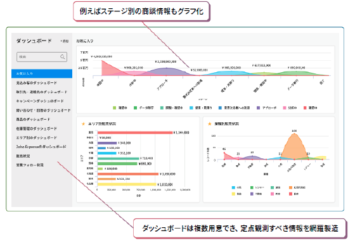Screen dimensions: 355x245
Task: Click the star icon beside 業種別販売状況
Action: coord(210,123)
